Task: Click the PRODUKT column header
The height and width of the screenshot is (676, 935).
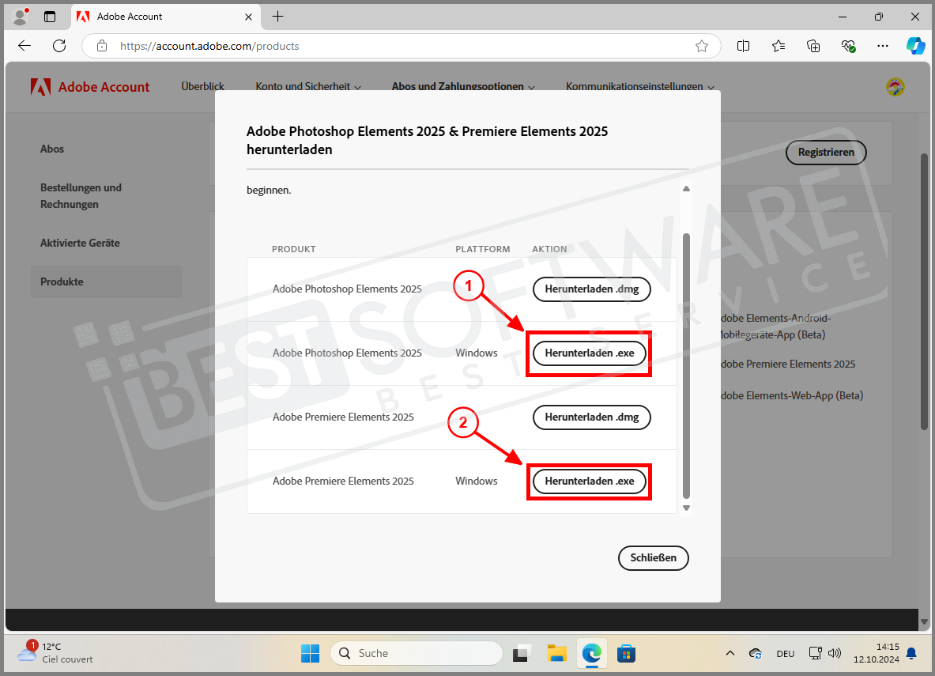Action: 293,249
